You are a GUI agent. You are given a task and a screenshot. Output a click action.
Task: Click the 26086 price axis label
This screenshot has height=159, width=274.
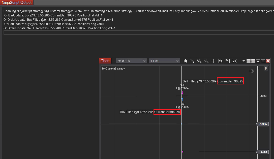[263, 96]
